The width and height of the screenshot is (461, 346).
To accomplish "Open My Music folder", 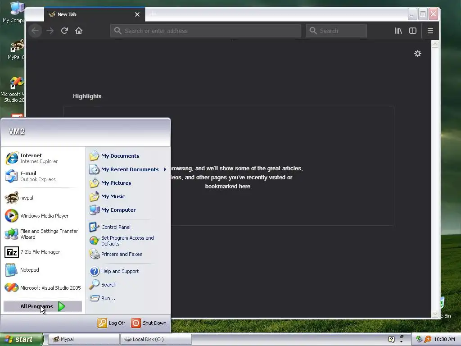I will coord(128,196).
